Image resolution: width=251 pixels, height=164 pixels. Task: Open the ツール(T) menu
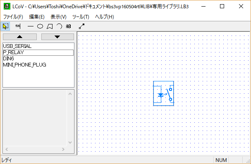click(x=81, y=17)
